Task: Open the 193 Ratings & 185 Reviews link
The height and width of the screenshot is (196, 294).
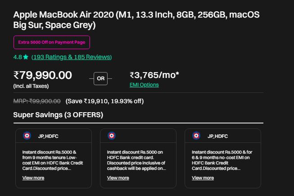Action: pyautogui.click(x=72, y=57)
